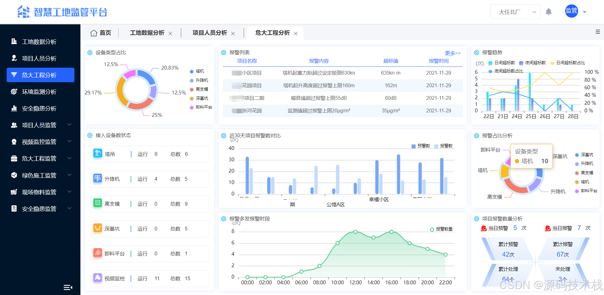Screen dimensions: 604x295
Task: Click the 卸料平台 device status icon
Action: [98, 253]
